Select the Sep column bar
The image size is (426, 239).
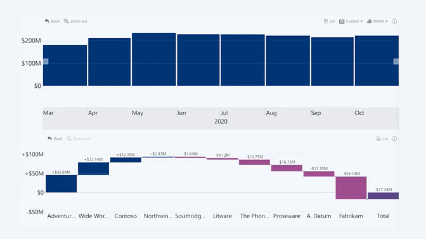tap(332, 61)
